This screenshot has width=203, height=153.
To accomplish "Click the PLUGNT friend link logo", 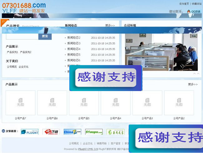I will [x=30, y=132].
